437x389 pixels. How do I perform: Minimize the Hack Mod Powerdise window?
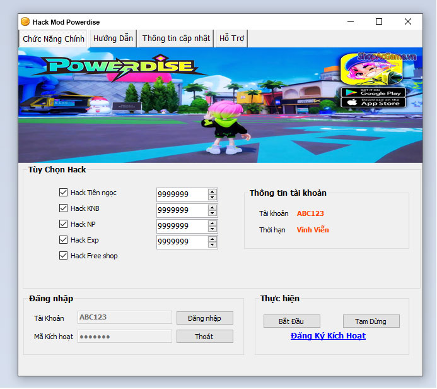tap(351, 21)
